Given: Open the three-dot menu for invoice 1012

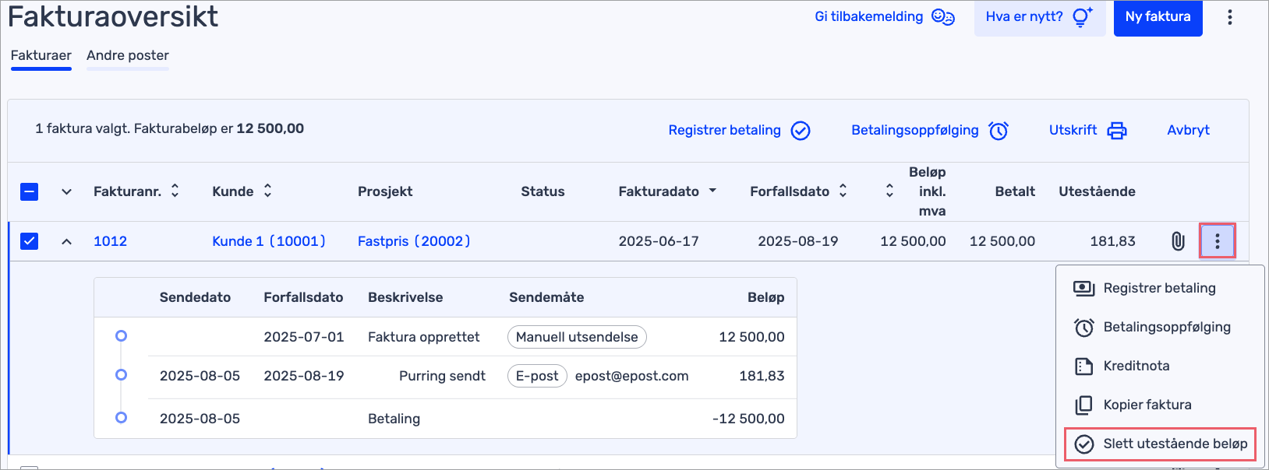Looking at the screenshot, I should tap(1217, 241).
